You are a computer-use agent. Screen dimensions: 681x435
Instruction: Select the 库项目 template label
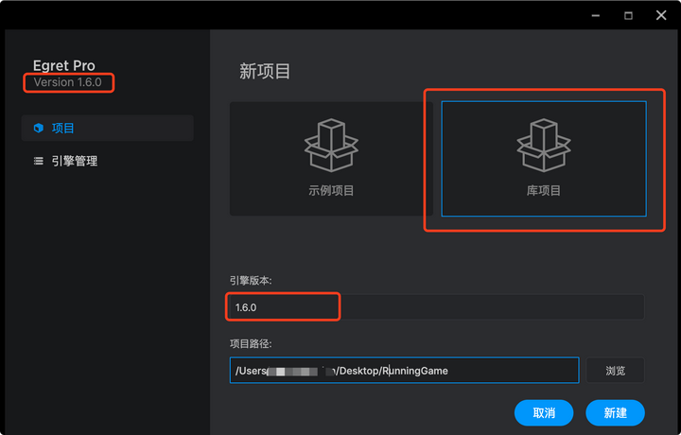[544, 191]
